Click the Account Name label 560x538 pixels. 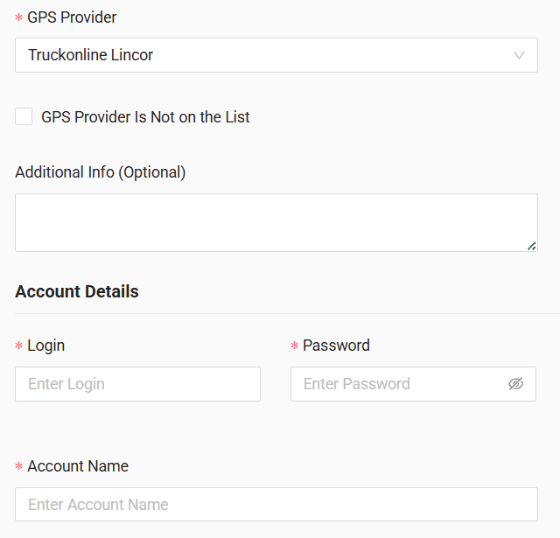click(x=78, y=466)
